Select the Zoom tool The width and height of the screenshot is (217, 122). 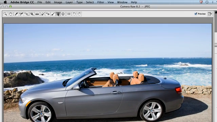click(5, 14)
